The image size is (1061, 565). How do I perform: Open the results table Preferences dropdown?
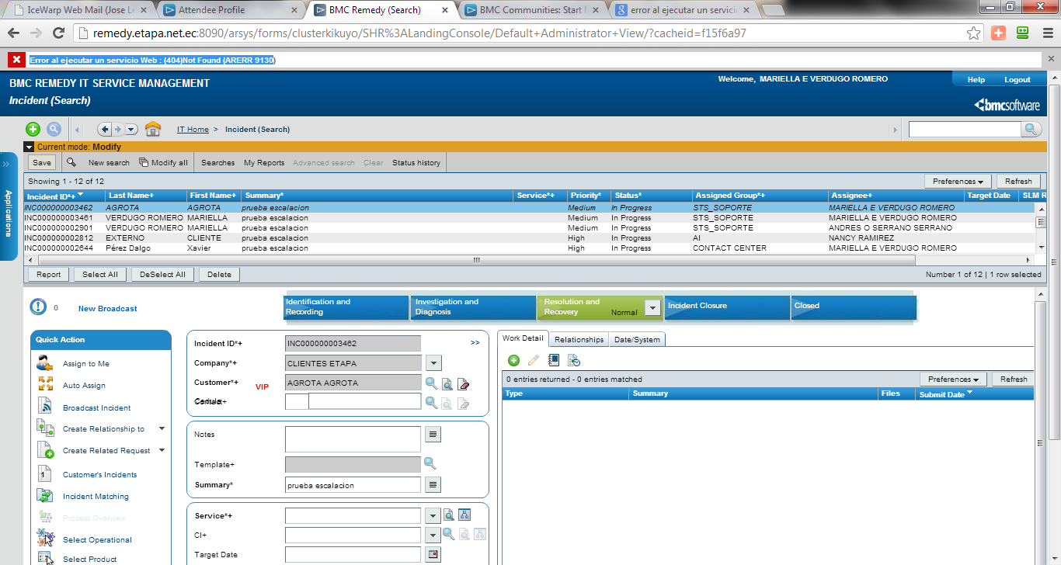coord(958,182)
